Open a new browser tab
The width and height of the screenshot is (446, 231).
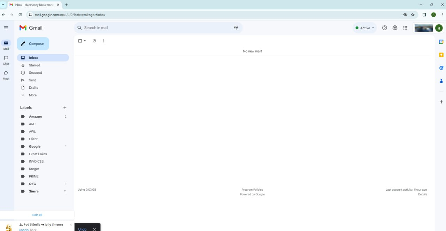coord(67,5)
